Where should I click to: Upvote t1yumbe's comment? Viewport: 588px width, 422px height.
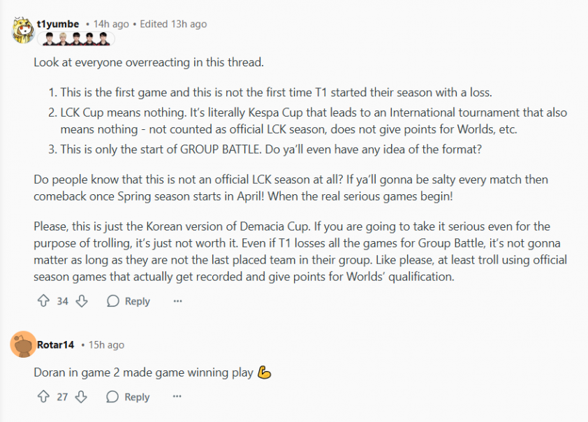(43, 301)
